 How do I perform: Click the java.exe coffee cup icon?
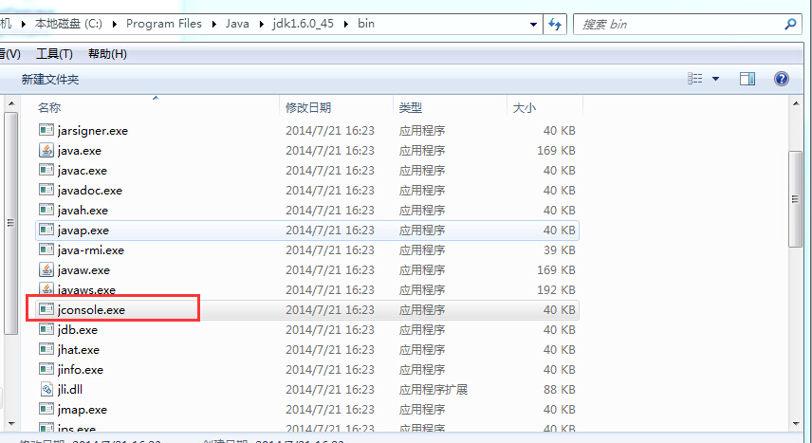coord(46,150)
